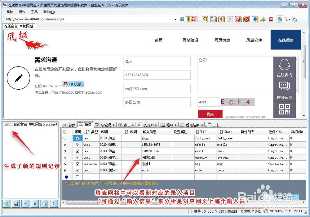The image size is (310, 217).
Task: Open the 操作 menu
Action: [x=22, y=12]
